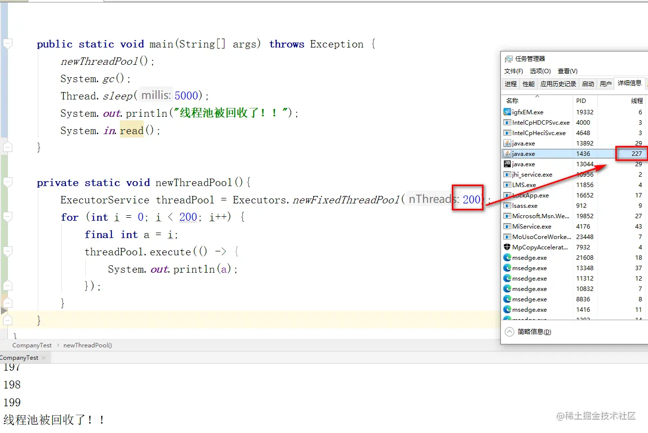Screen dimensions: 648x433
Task: Click the Edge icon of msedge.exe PID 10832
Action: [507, 289]
